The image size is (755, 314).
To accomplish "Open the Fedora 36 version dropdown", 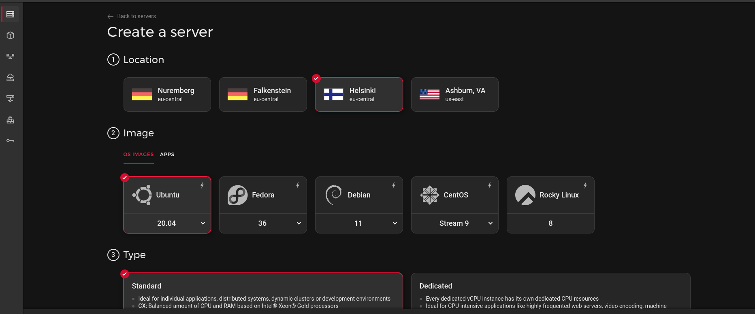I will click(x=263, y=223).
